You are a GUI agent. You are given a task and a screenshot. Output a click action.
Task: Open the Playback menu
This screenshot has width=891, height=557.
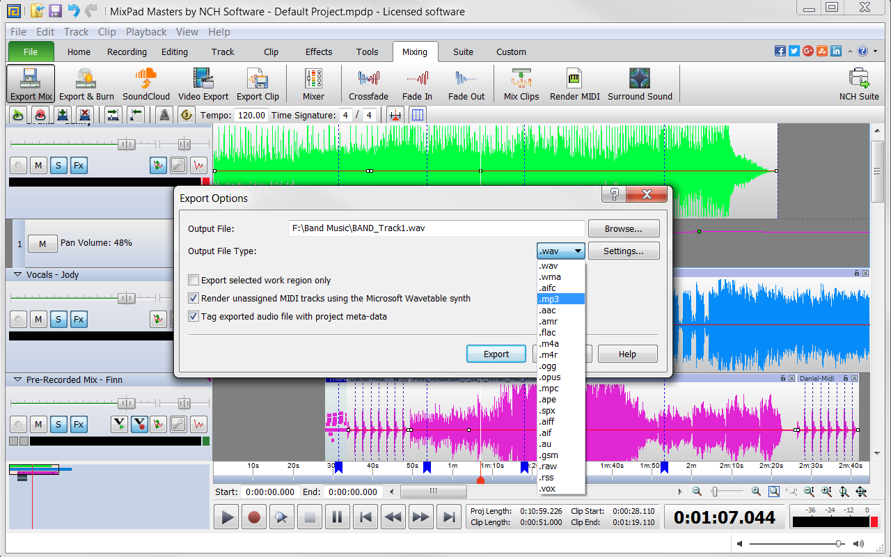click(146, 32)
